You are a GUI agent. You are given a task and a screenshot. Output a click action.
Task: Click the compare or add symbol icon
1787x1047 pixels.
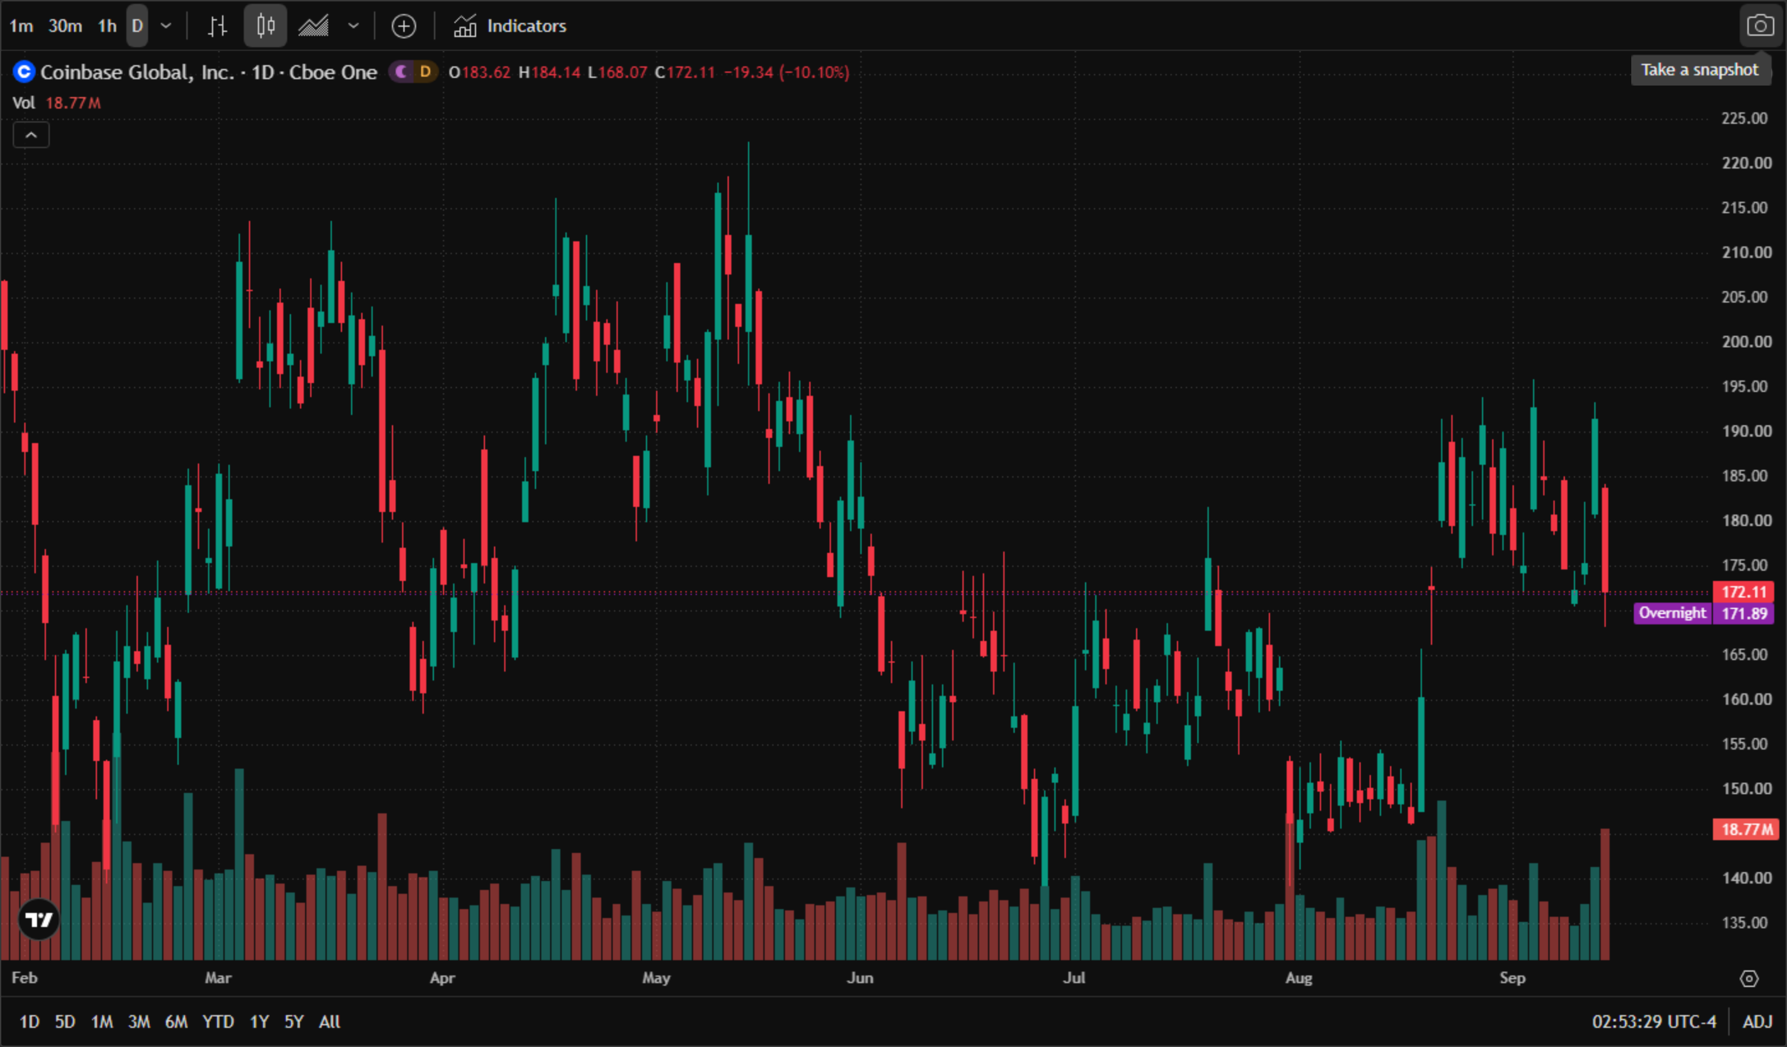pos(403,26)
